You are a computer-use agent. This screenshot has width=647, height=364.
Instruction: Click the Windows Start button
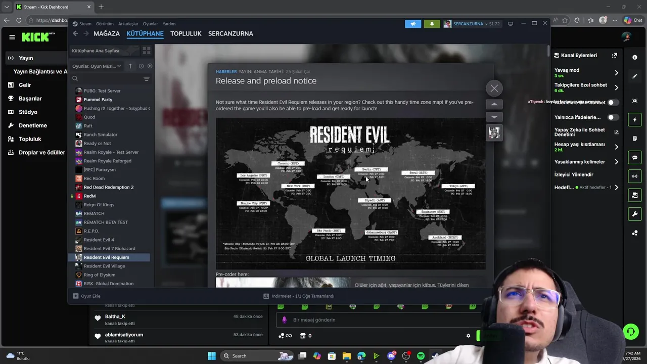(211, 356)
